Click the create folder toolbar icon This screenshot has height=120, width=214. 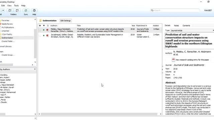(x=10, y=10)
